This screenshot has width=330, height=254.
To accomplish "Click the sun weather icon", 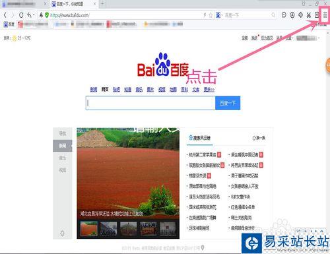I will 15,38.
